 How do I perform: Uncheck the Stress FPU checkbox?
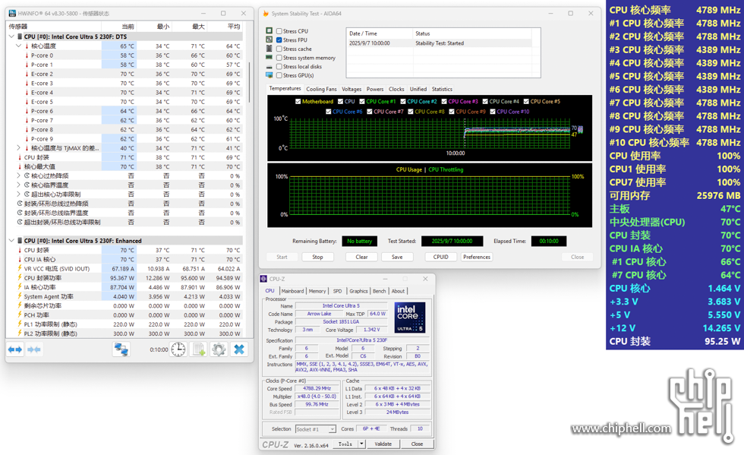279,40
